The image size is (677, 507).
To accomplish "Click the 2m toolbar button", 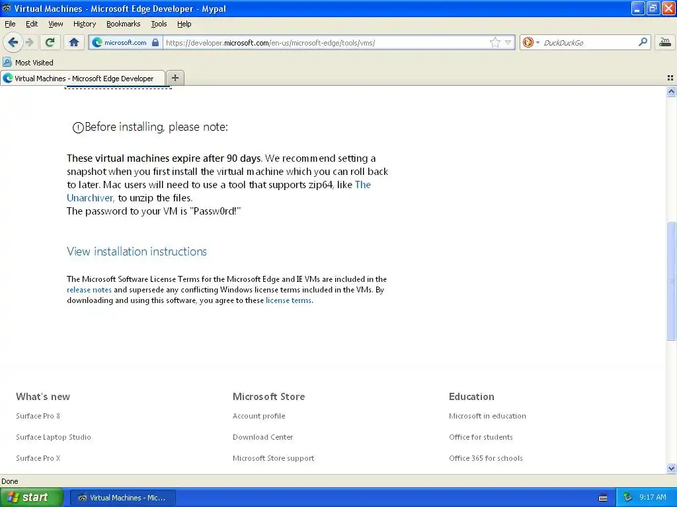I will (665, 42).
